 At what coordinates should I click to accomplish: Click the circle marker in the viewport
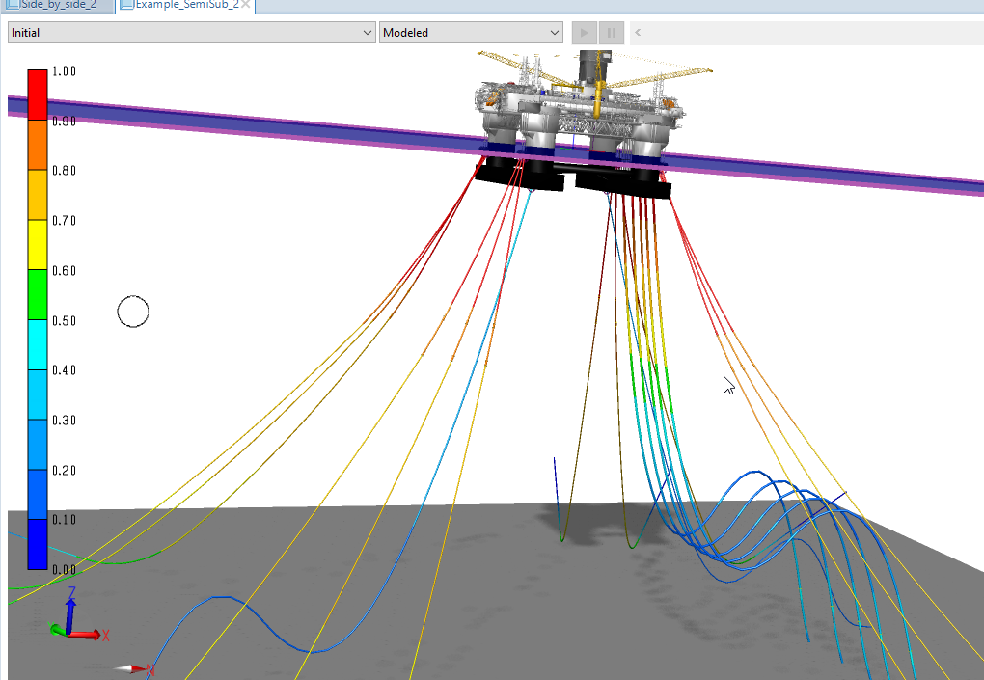tap(133, 312)
